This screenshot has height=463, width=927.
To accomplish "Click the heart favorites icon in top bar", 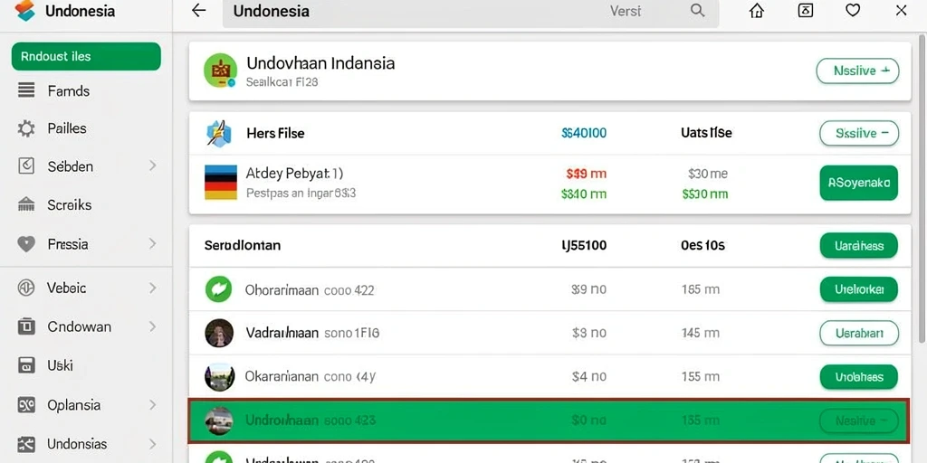I will click(x=853, y=10).
